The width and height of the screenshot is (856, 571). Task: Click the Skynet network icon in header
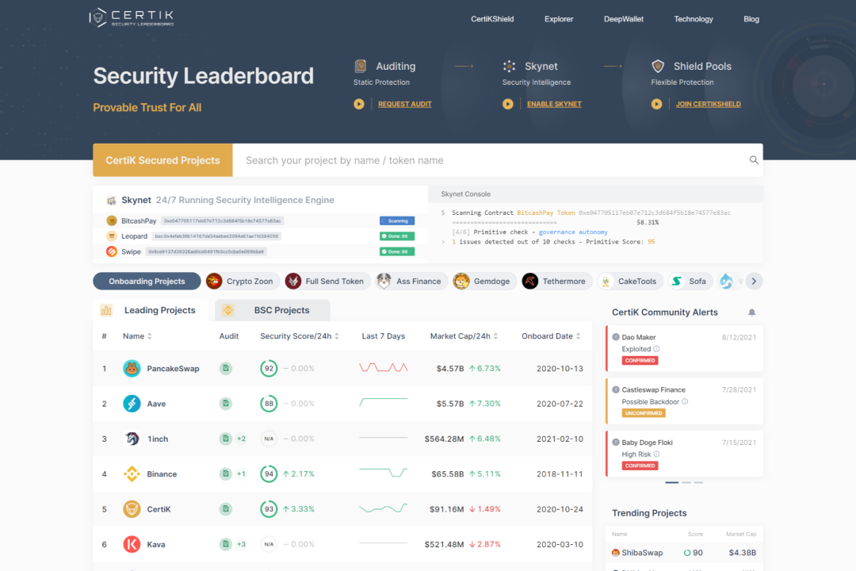[x=509, y=66]
